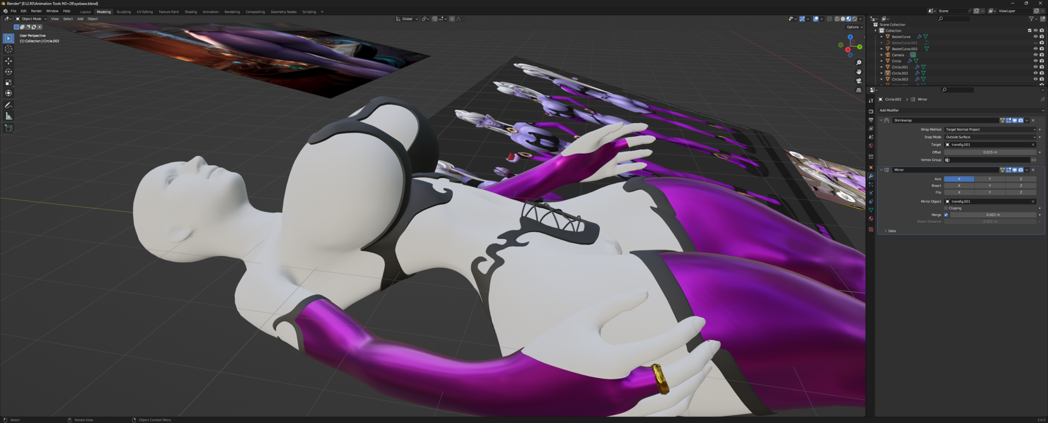Screen dimensions: 1048x423
Task: Open the Object Constraints properties tab
Action: 871,202
